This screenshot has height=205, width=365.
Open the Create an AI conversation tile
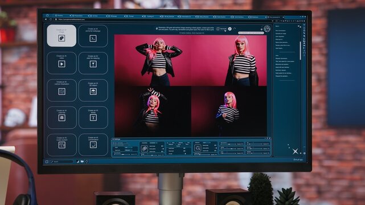click(93, 145)
